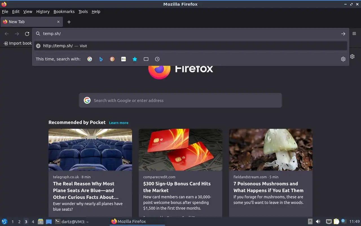Show desktop from taskbar icon

click(x=49, y=221)
